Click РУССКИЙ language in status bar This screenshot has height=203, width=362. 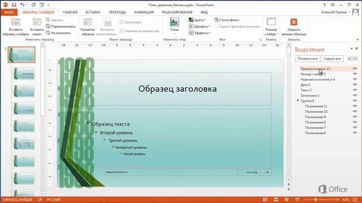click(54, 200)
